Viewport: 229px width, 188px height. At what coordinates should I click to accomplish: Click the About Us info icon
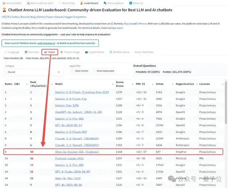point(131,3)
